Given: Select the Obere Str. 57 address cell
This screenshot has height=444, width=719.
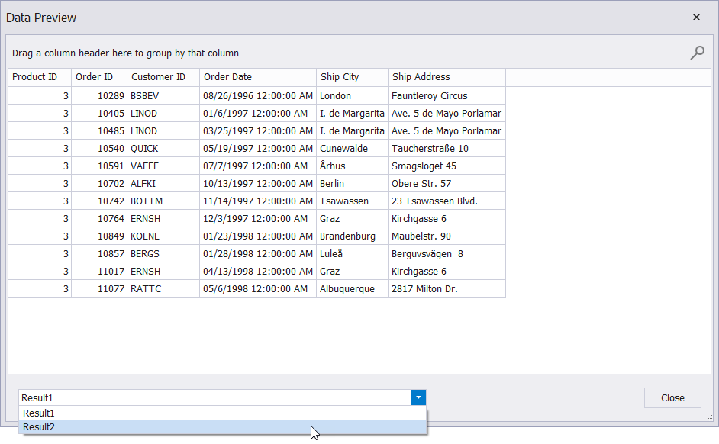Looking at the screenshot, I should click(x=446, y=184).
